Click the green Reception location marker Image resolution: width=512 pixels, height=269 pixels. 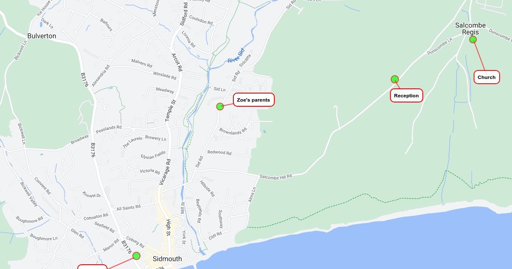point(395,79)
